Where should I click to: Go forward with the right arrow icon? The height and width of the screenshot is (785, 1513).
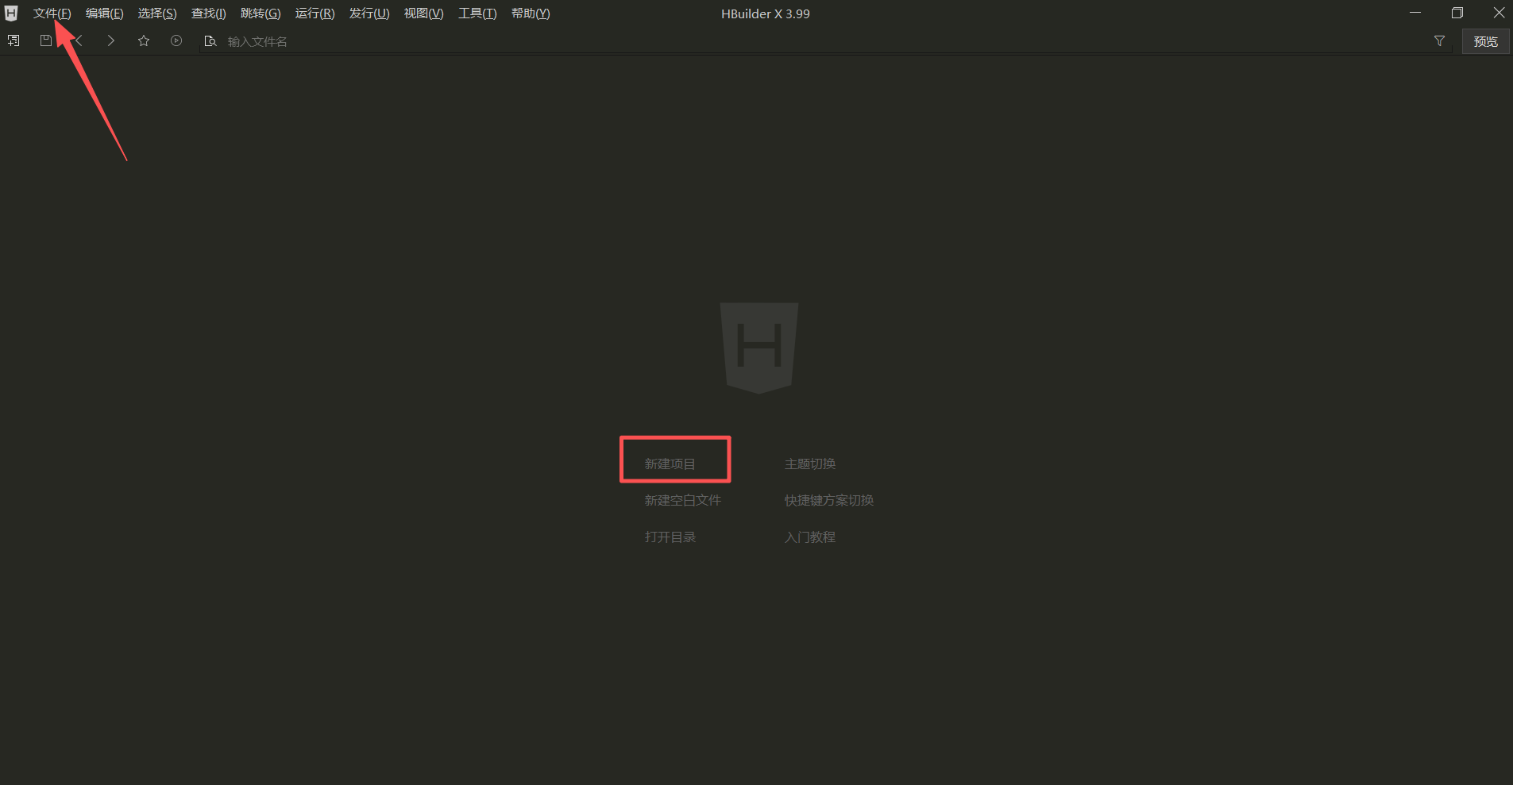111,40
